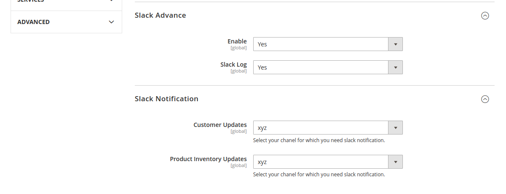Click the Slack Log field label
The height and width of the screenshot is (194, 506).
point(234,65)
